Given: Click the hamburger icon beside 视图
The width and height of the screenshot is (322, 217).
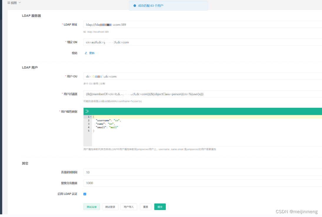Looking at the screenshot, I should coord(9,3).
